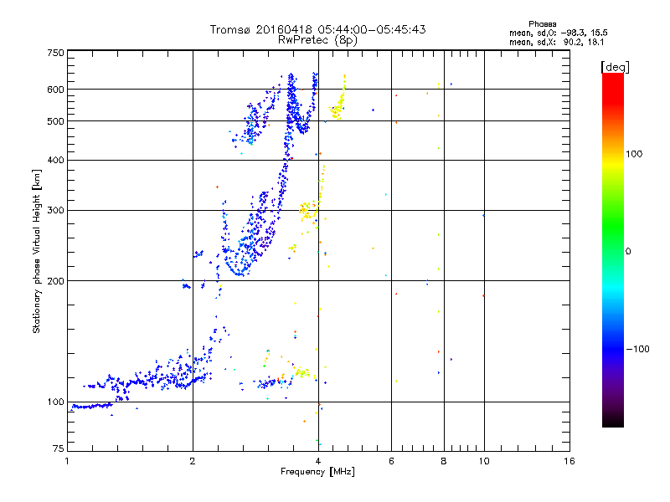Click the x-axis tick label '6'

click(x=391, y=461)
